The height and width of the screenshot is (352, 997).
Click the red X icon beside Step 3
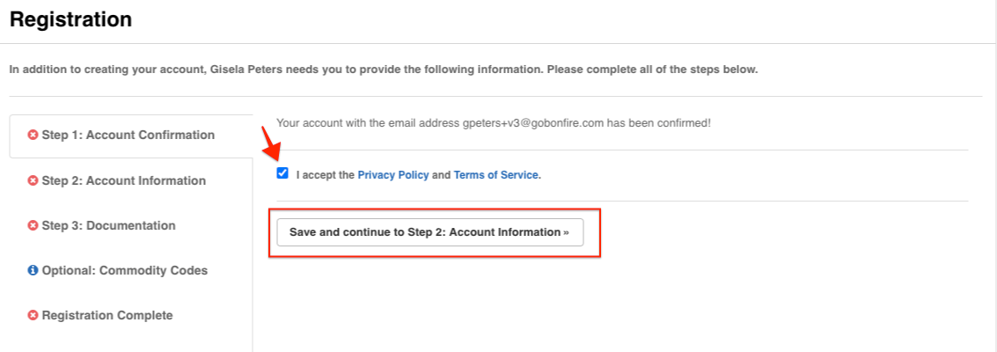33,226
